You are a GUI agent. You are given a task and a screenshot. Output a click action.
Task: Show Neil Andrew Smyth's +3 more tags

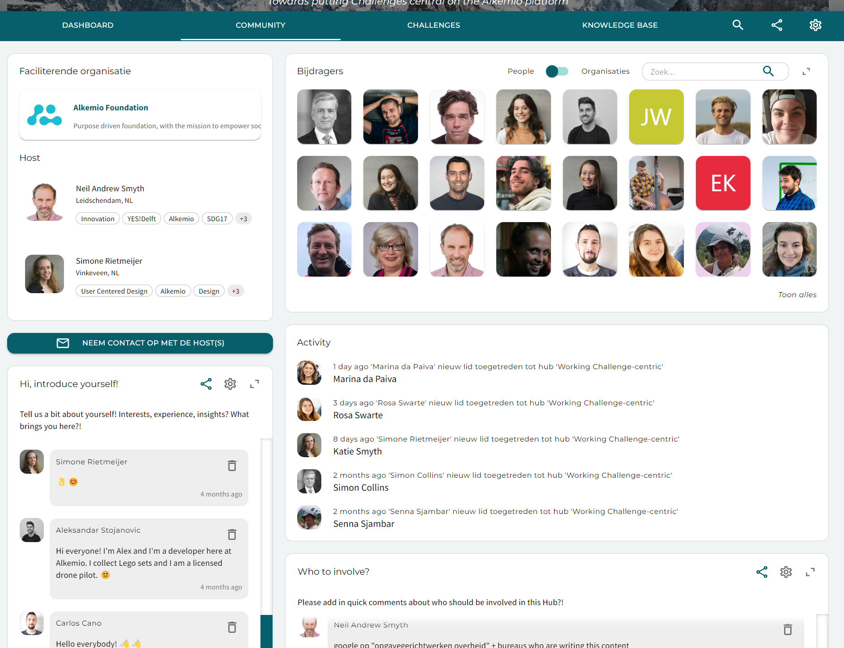(243, 219)
